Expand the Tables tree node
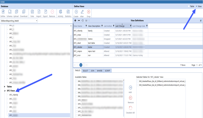Viewport: 203px width, 118px height. coord(5,87)
